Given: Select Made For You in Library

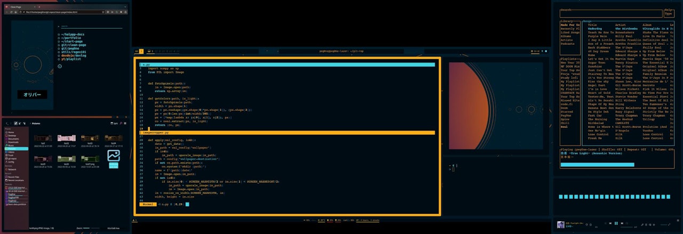Looking at the screenshot, I should pyautogui.click(x=570, y=25).
